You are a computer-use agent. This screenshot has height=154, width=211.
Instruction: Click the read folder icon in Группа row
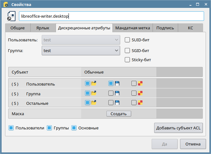[93, 93]
